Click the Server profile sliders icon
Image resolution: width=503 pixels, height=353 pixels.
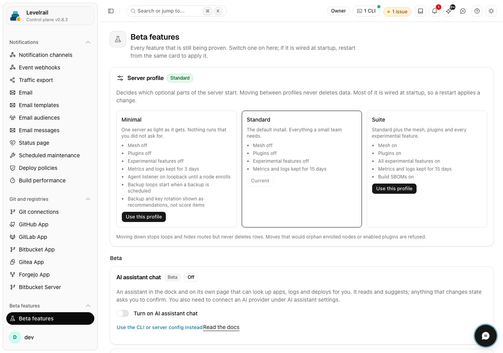(x=120, y=78)
